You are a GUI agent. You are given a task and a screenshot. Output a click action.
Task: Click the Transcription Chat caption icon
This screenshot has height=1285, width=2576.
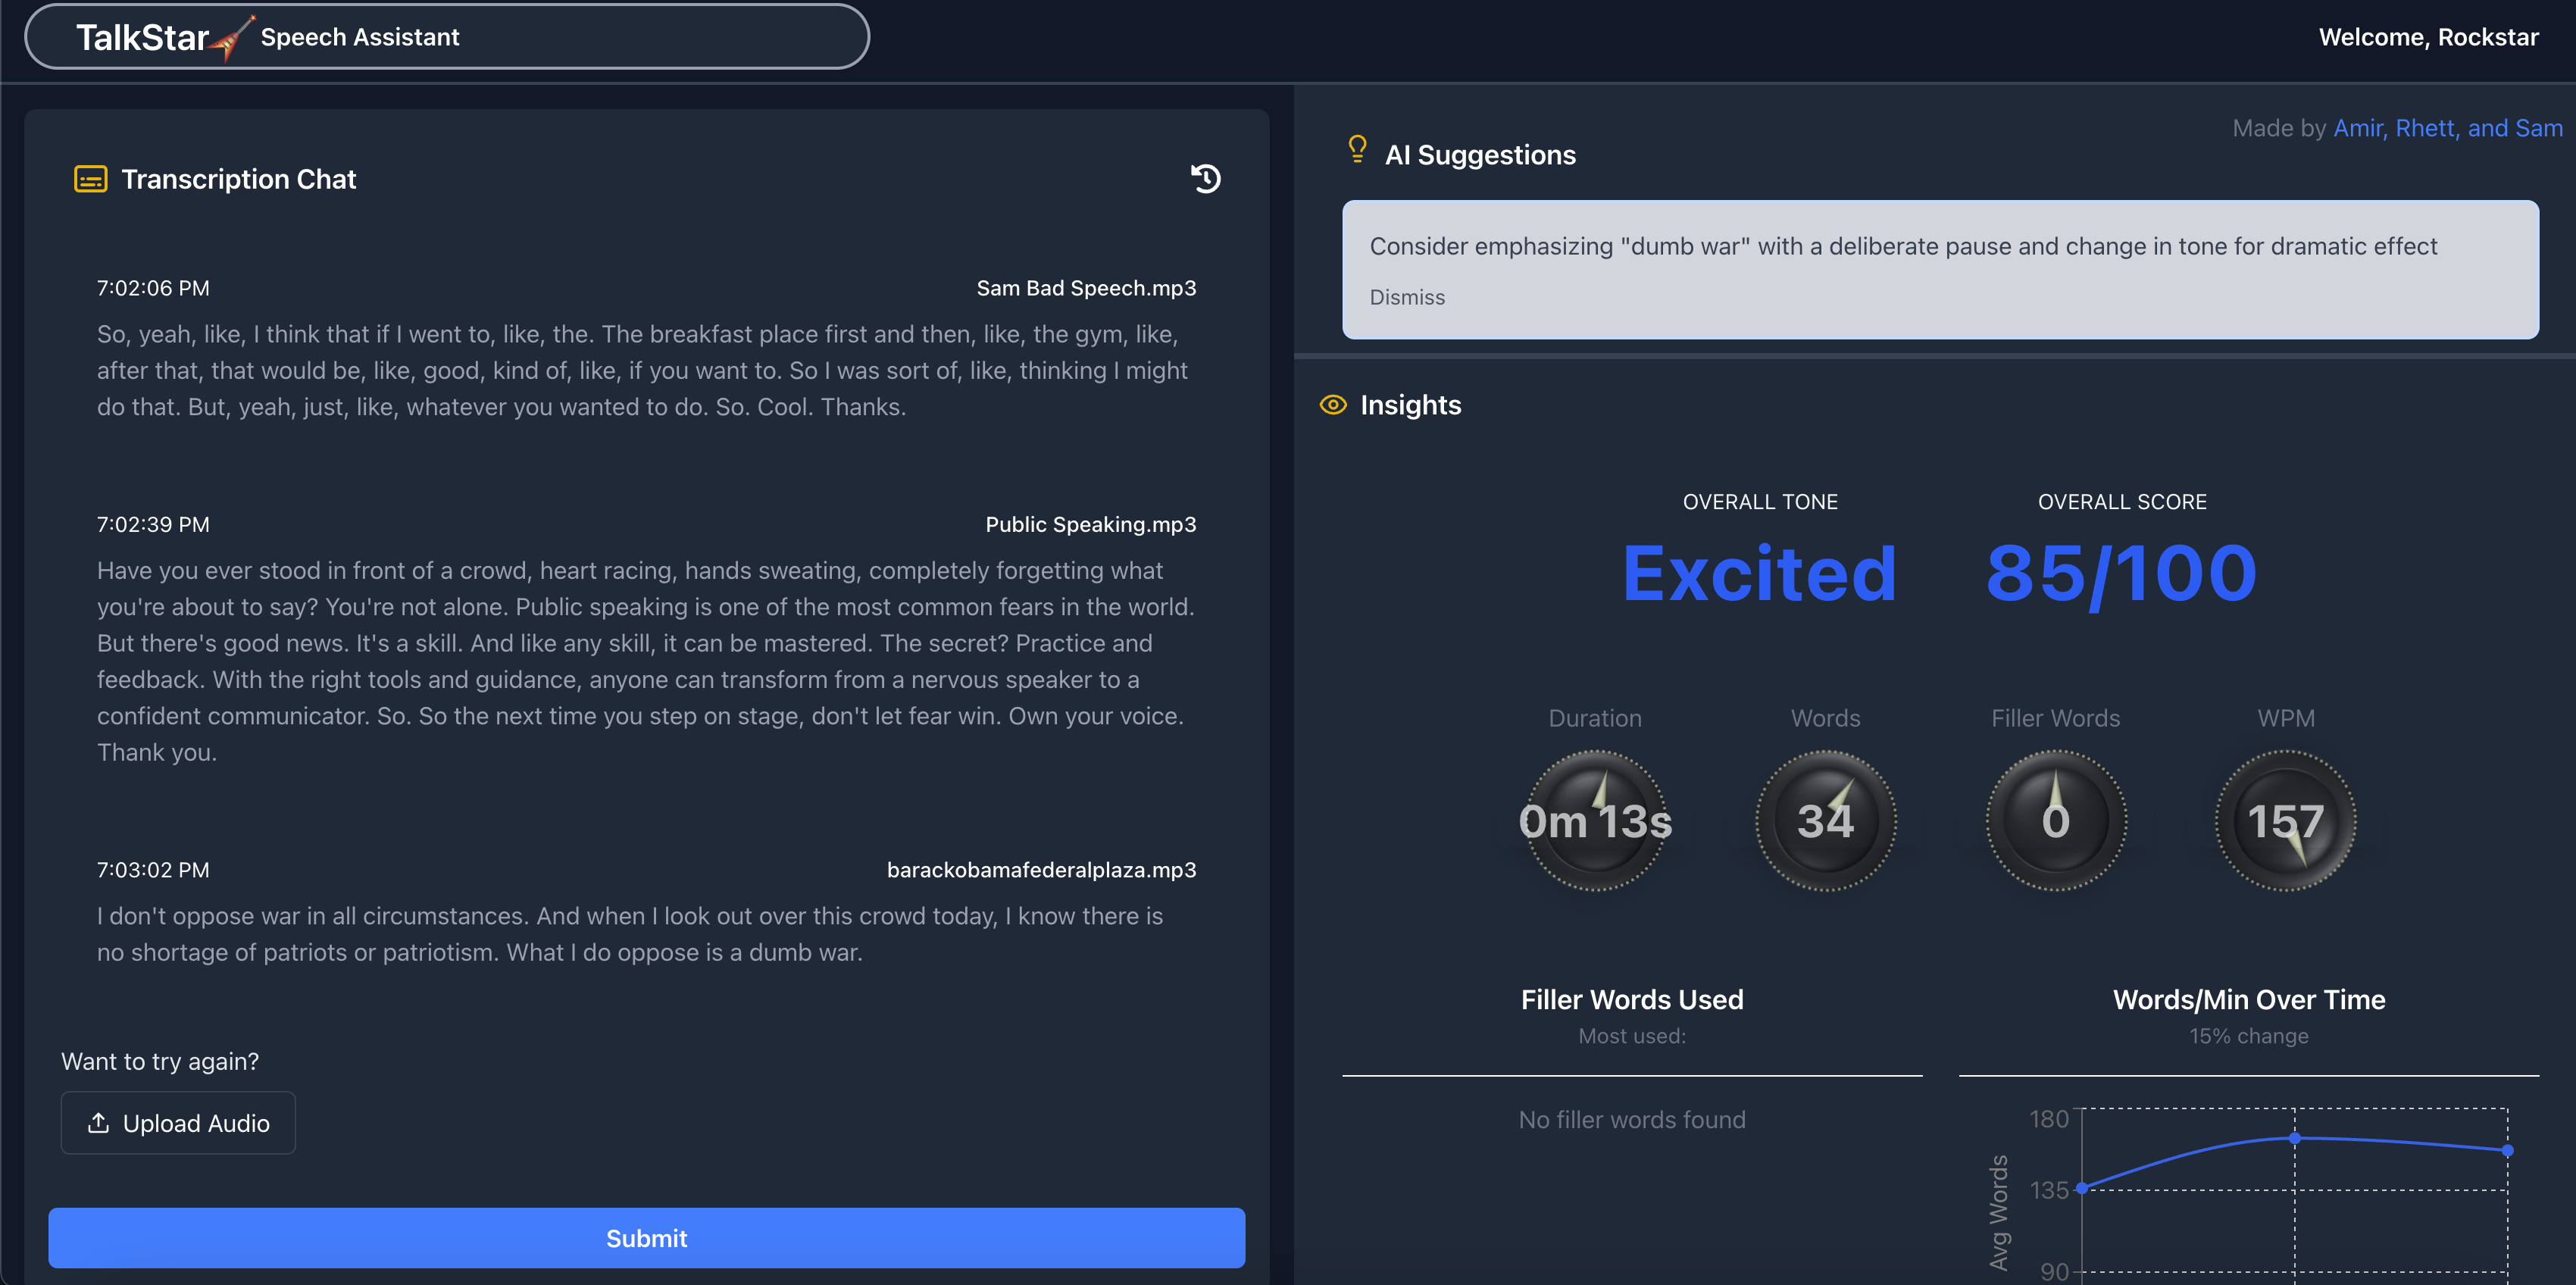(x=90, y=179)
